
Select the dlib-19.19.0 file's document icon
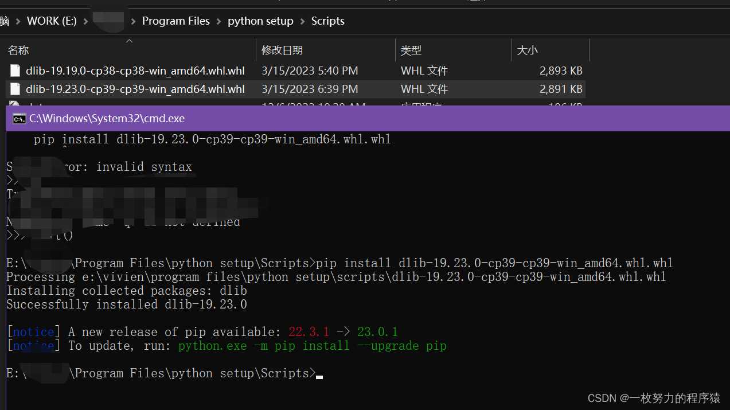(14, 70)
